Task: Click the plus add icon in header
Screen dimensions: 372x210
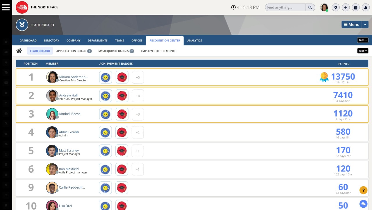Action: (346, 8)
